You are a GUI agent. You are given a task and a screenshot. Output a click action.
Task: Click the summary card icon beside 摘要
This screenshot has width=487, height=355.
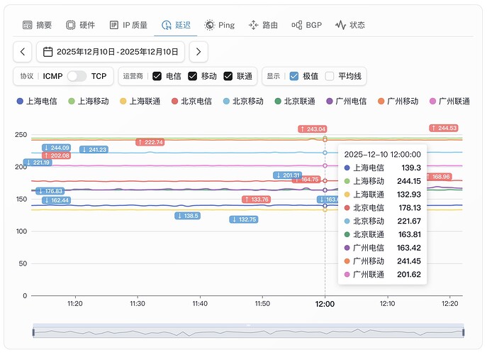pyautogui.click(x=28, y=25)
